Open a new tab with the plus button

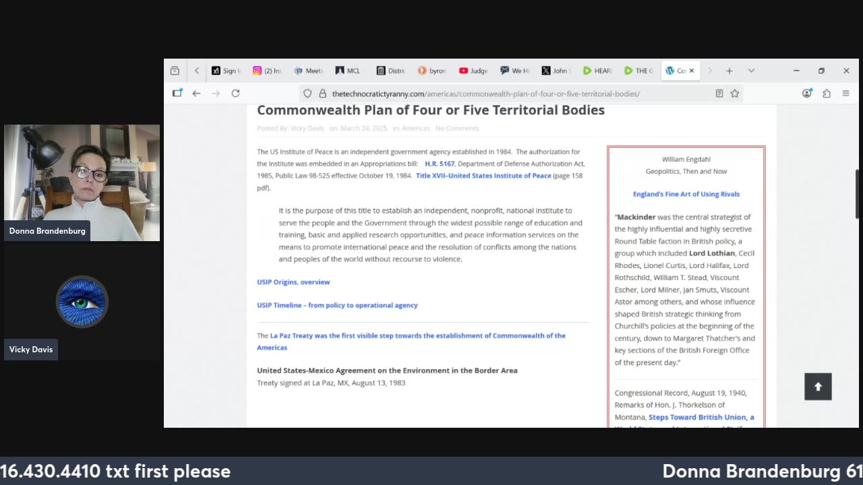[x=729, y=71]
